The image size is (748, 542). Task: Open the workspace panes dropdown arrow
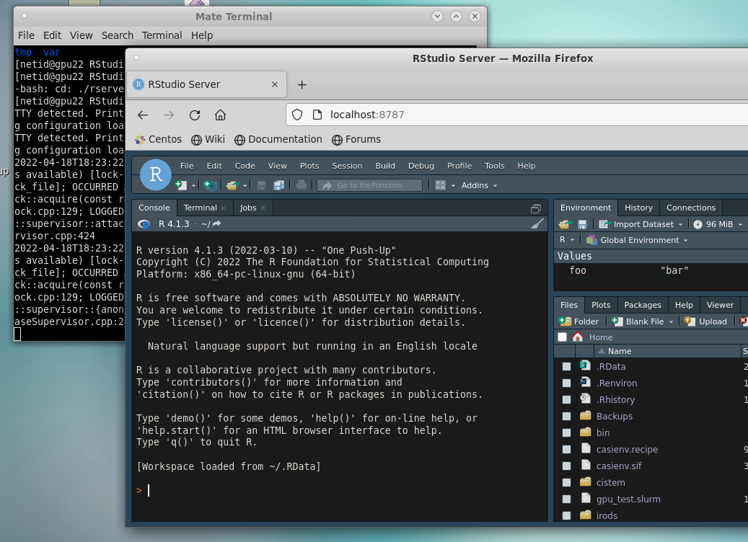click(x=453, y=185)
